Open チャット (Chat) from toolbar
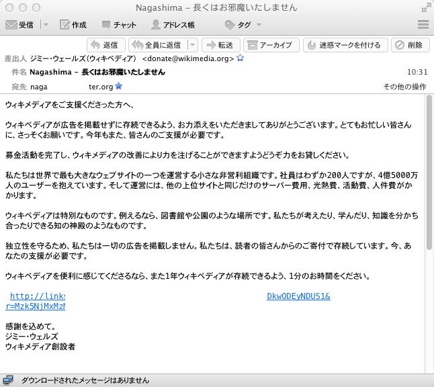This screenshot has width=434, height=387. (x=119, y=25)
